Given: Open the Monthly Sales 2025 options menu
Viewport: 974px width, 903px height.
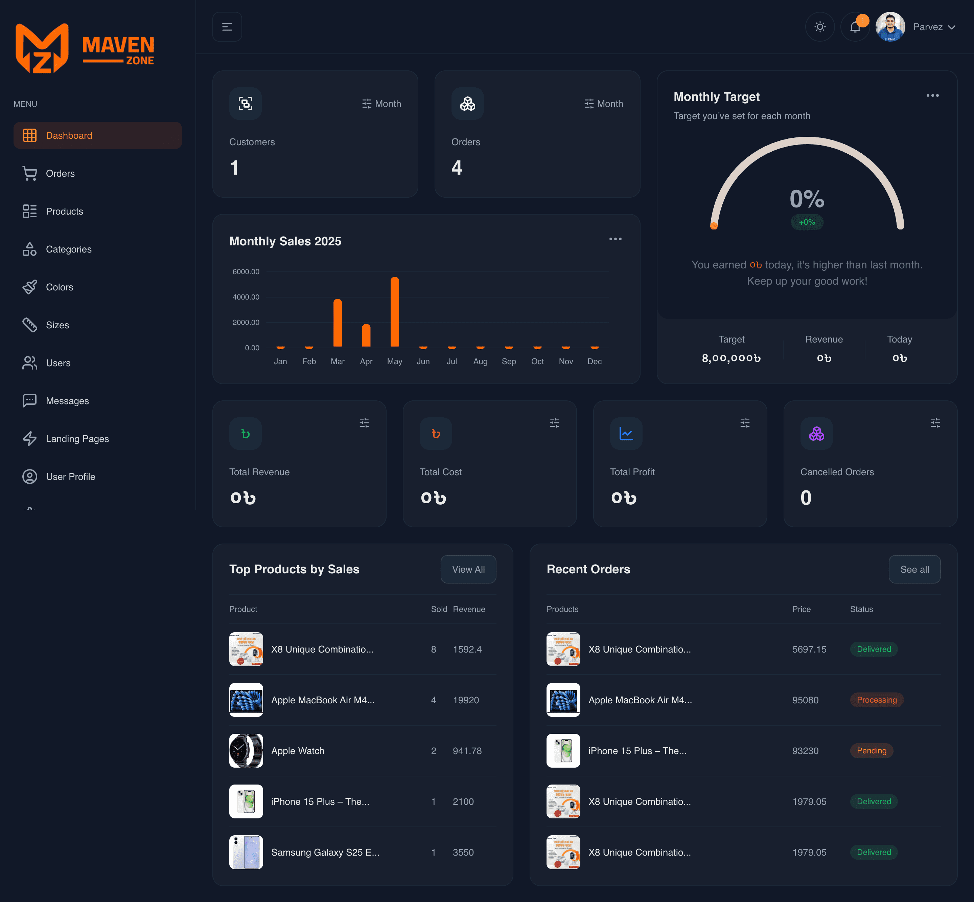Looking at the screenshot, I should pyautogui.click(x=615, y=239).
